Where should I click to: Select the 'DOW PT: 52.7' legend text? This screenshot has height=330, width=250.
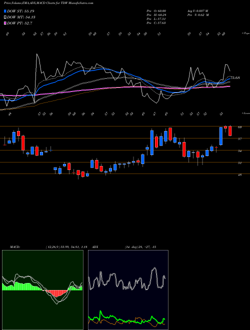pos(19,23)
